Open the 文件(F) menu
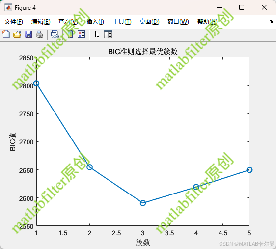 [x=14, y=22]
